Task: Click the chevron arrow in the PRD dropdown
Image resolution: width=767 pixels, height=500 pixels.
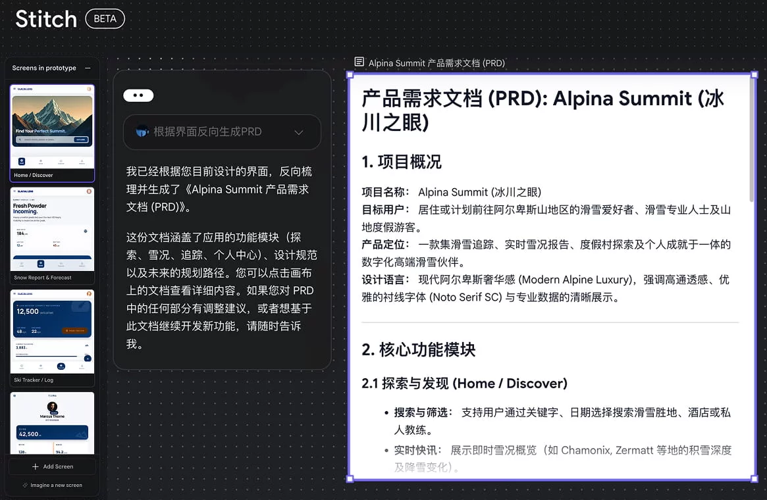Action: point(299,132)
